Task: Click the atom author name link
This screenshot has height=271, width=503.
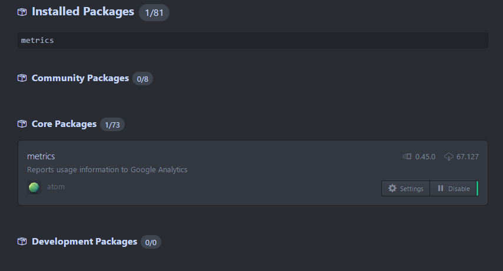Action: 56,187
